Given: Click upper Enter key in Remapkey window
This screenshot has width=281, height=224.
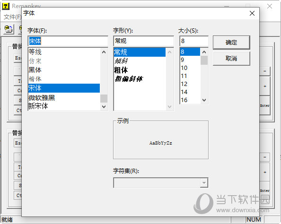Looking at the screenshot, I should (x=265, y=105).
